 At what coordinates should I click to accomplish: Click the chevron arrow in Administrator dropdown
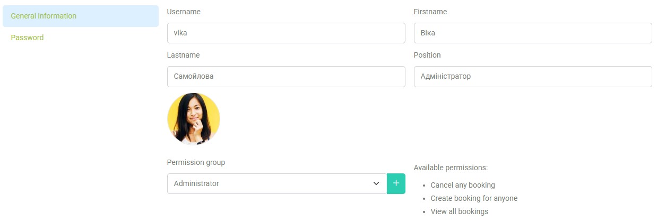click(x=376, y=183)
